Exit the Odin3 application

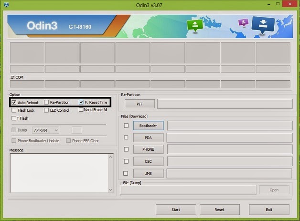point(269,210)
